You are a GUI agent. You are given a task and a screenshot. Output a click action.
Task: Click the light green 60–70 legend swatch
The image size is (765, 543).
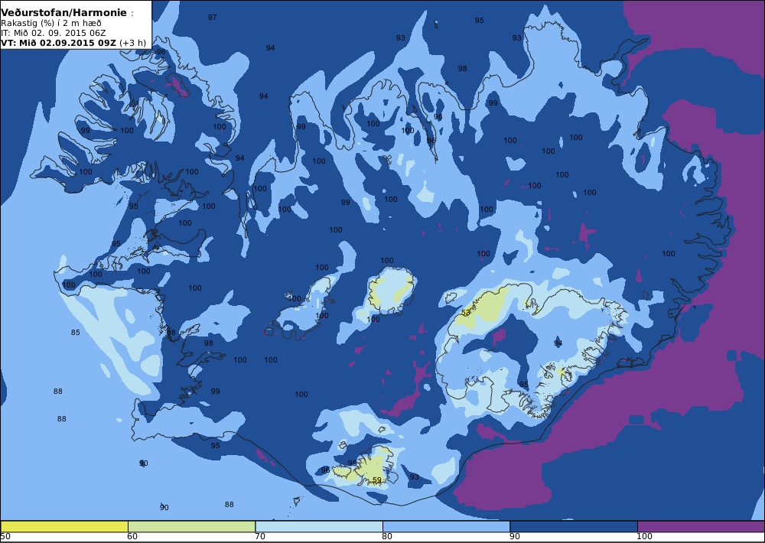click(x=192, y=526)
